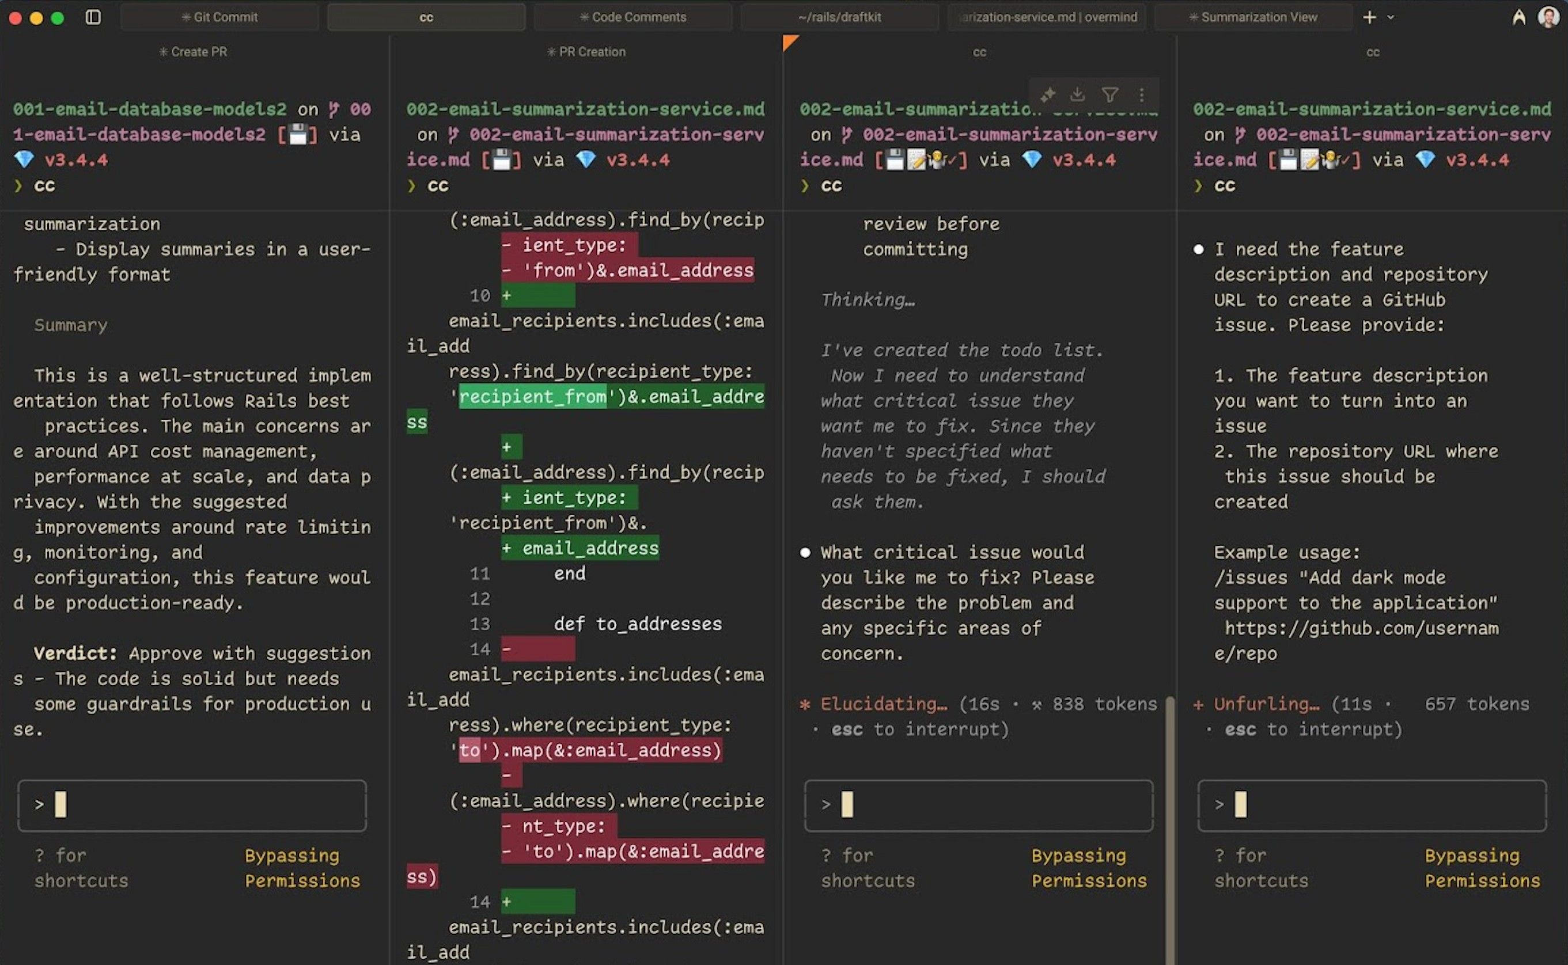Screen dimensions: 1568x965
Task: Switch to the active cc tab
Action: point(426,17)
